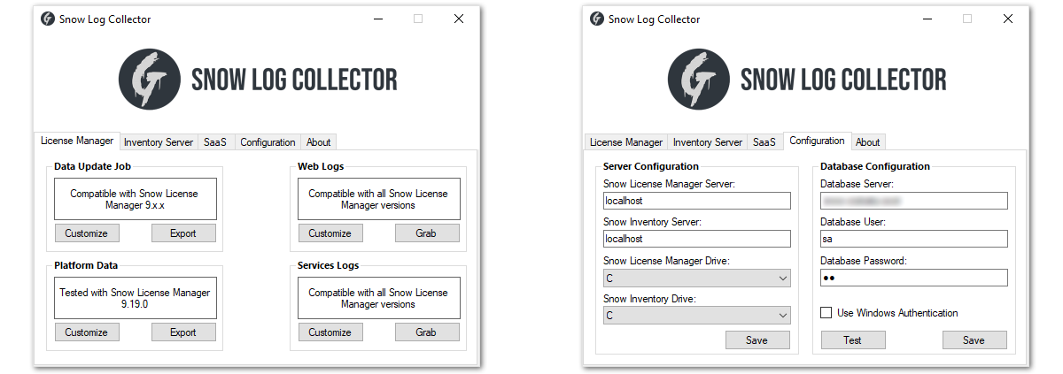Click the Snow logo in the right window header
Screen dimensions: 1063x374
coord(698,79)
